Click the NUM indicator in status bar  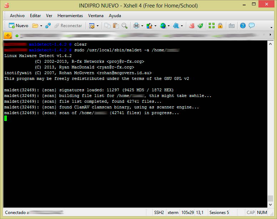tap(262, 213)
